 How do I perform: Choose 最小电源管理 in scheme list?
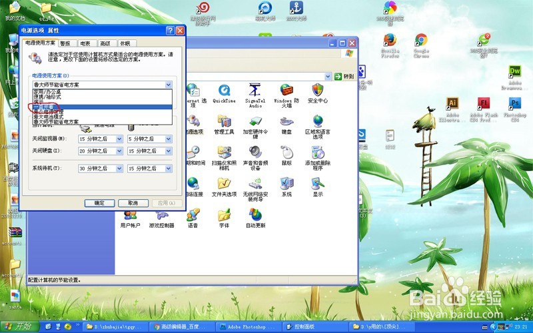[103, 112]
